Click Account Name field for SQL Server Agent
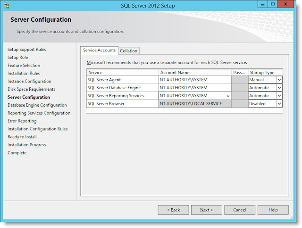 pyautogui.click(x=195, y=80)
